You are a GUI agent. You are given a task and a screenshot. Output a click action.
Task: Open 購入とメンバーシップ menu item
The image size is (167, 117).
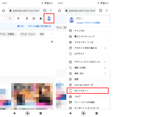point(88,37)
